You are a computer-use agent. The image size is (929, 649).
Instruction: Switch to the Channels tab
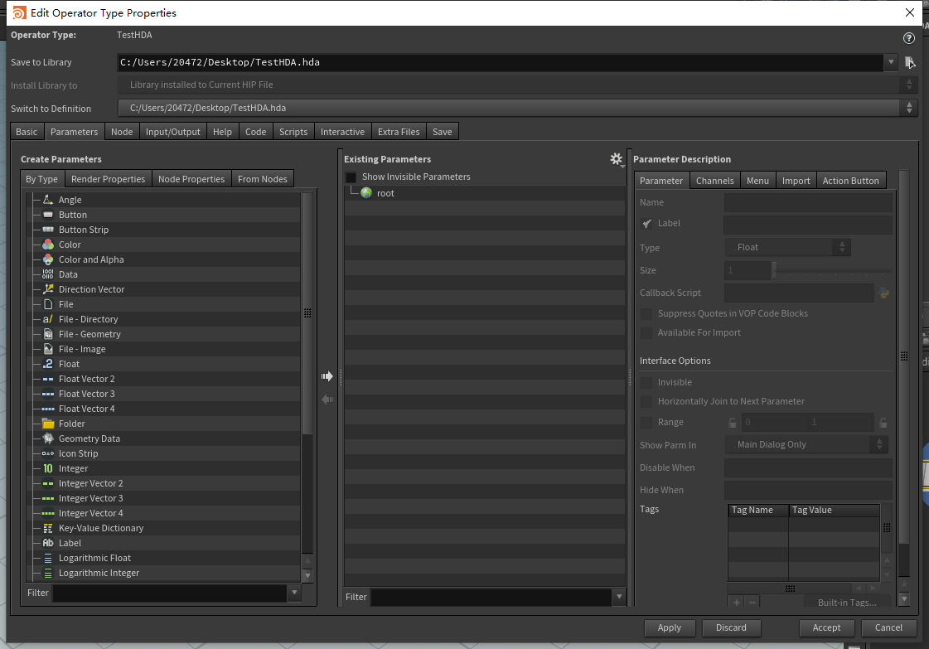714,180
